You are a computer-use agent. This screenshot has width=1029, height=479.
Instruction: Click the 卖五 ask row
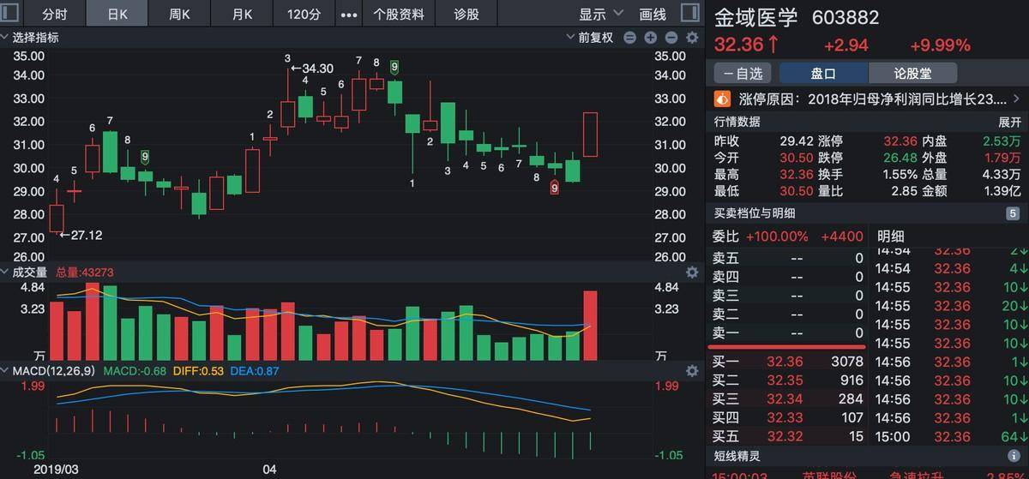coord(789,258)
